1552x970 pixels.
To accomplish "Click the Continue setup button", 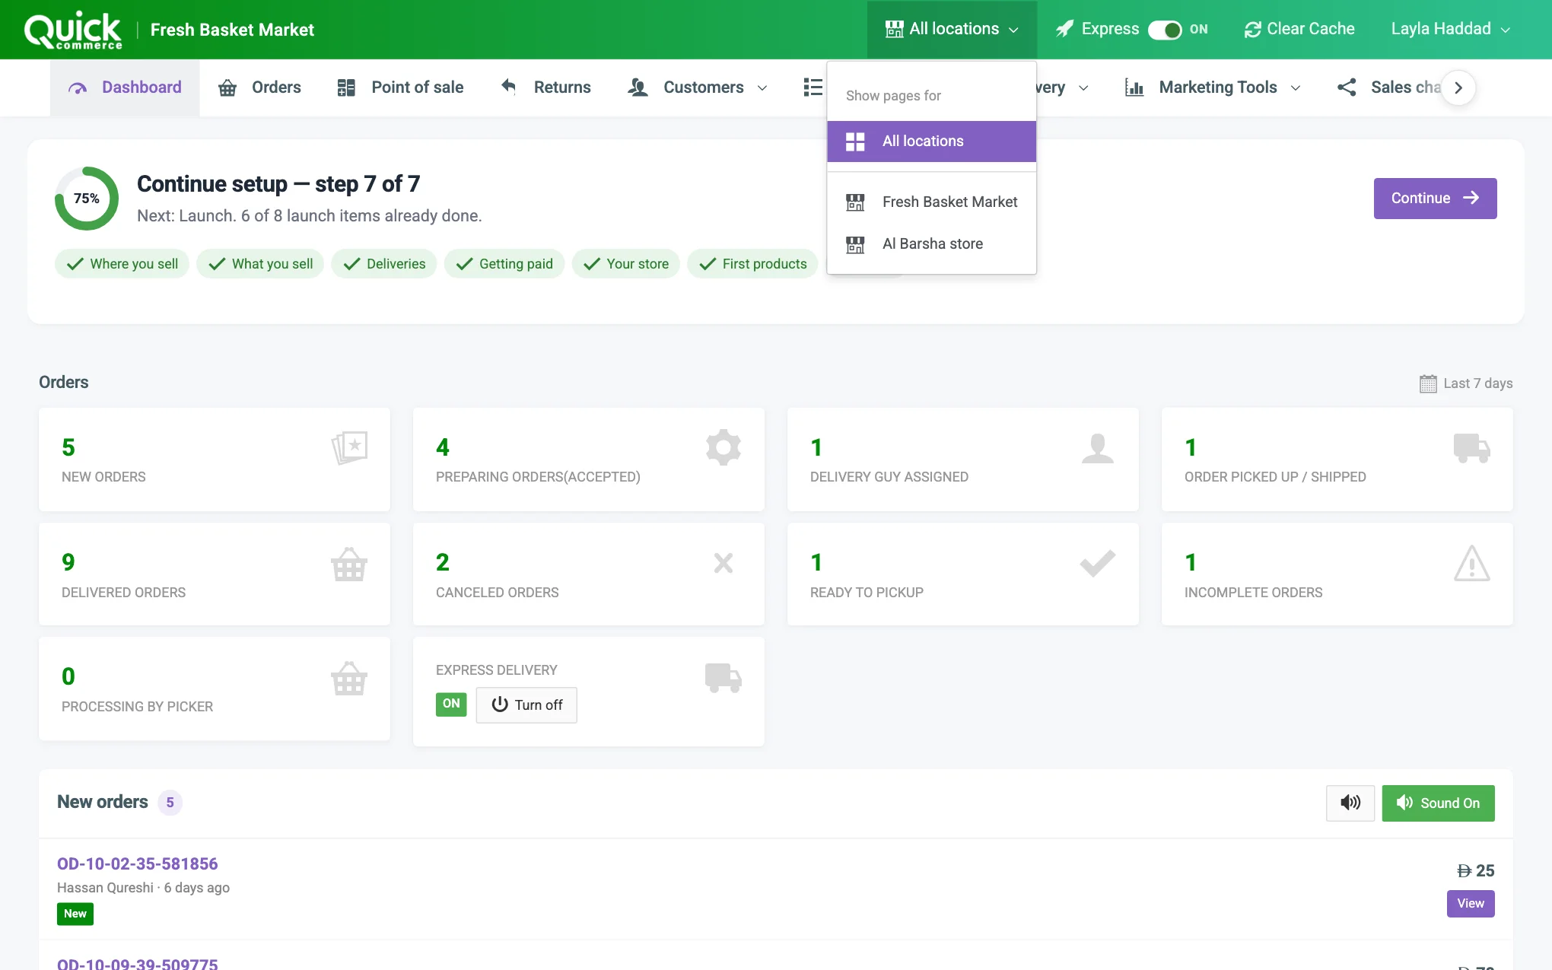I will tap(1435, 199).
